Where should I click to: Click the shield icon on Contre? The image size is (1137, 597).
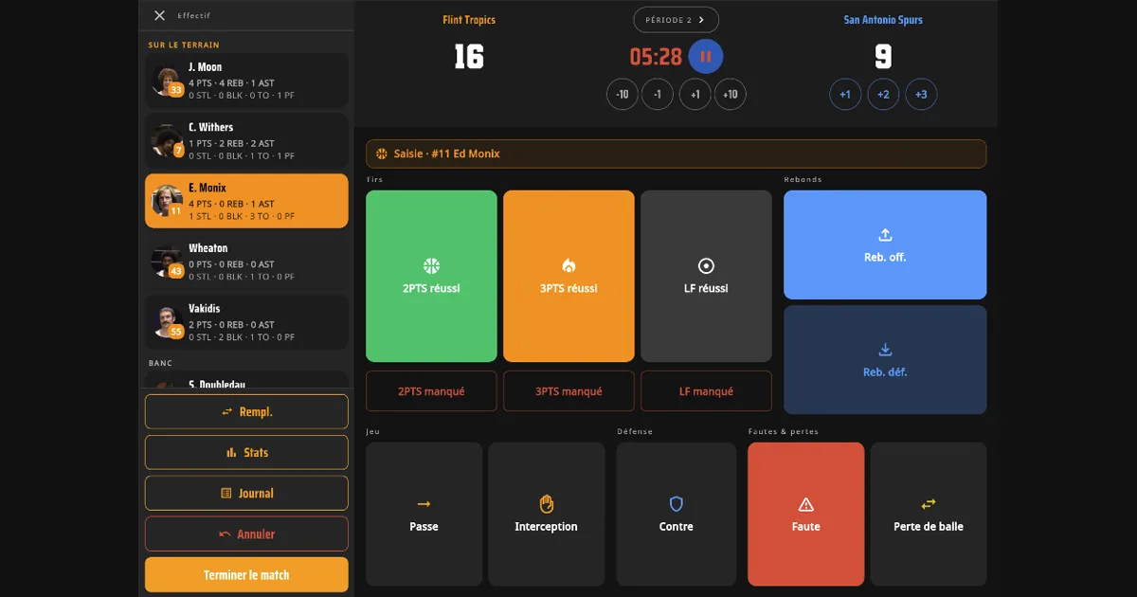coord(676,504)
